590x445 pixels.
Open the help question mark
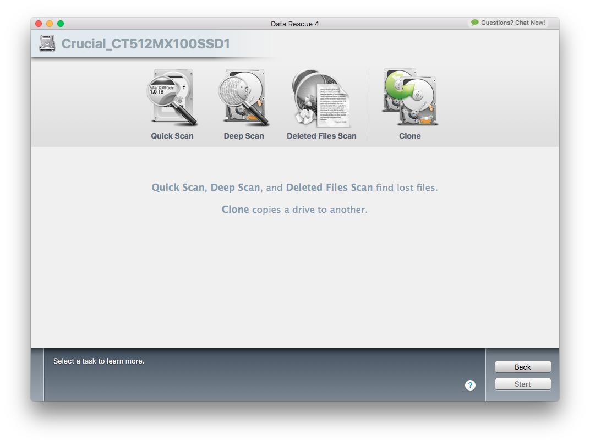pyautogui.click(x=470, y=385)
